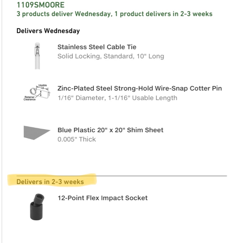Select the 1109SMOORE order heading
235x243 pixels.
[40, 5]
